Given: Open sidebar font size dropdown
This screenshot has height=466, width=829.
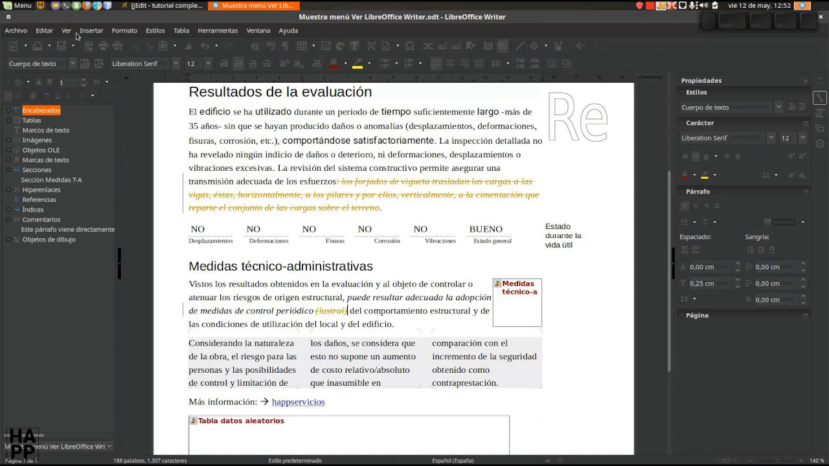Looking at the screenshot, I should pyautogui.click(x=802, y=138).
